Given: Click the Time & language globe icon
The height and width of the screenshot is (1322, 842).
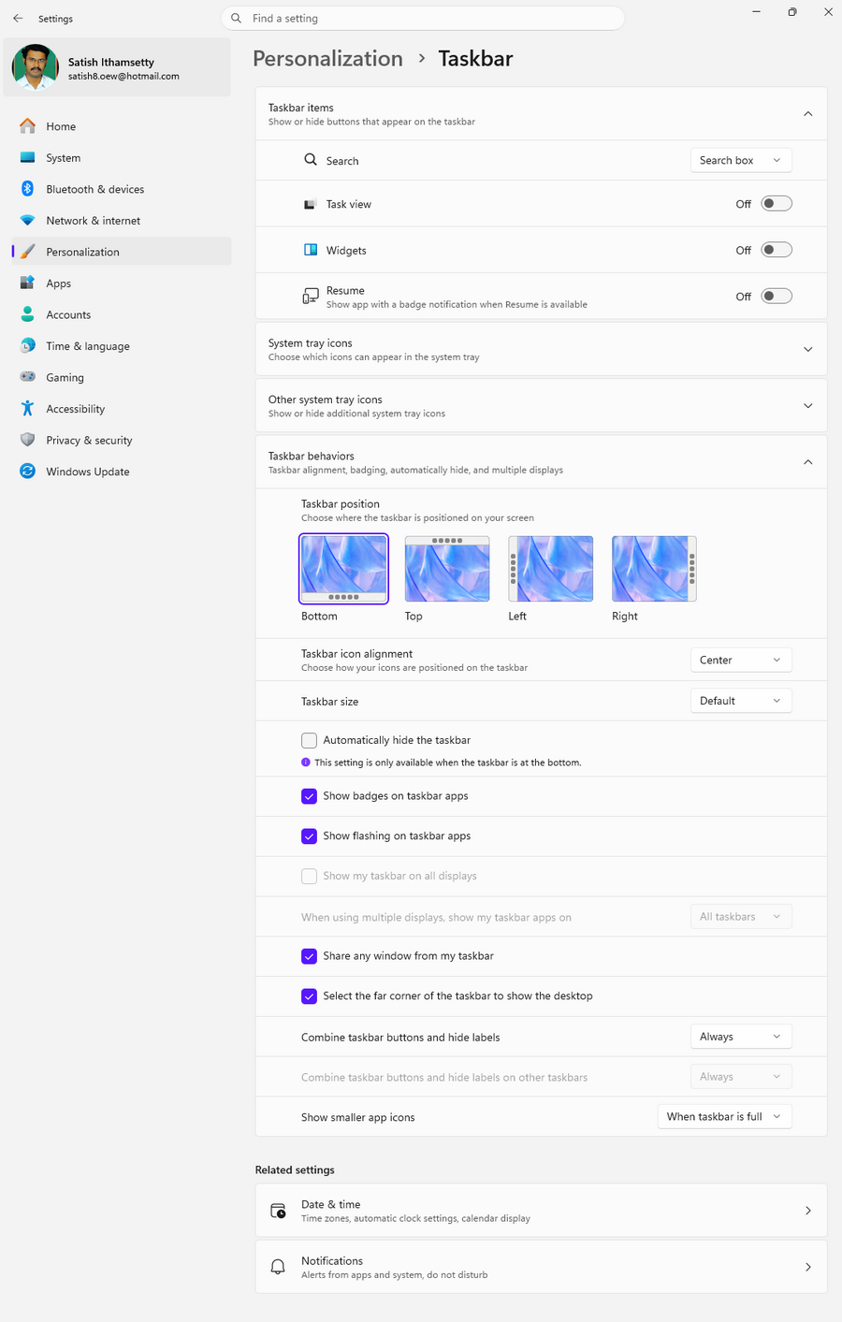Looking at the screenshot, I should (x=28, y=346).
